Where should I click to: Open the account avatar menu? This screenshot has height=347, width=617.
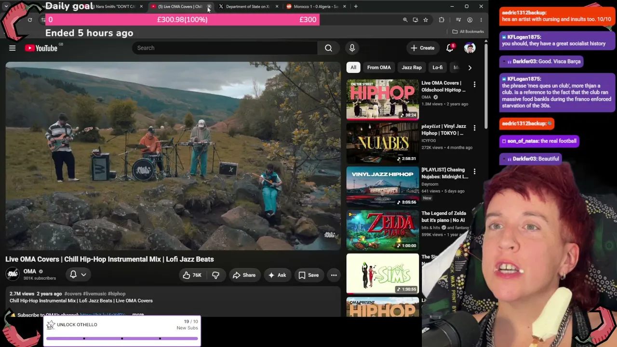469,48
